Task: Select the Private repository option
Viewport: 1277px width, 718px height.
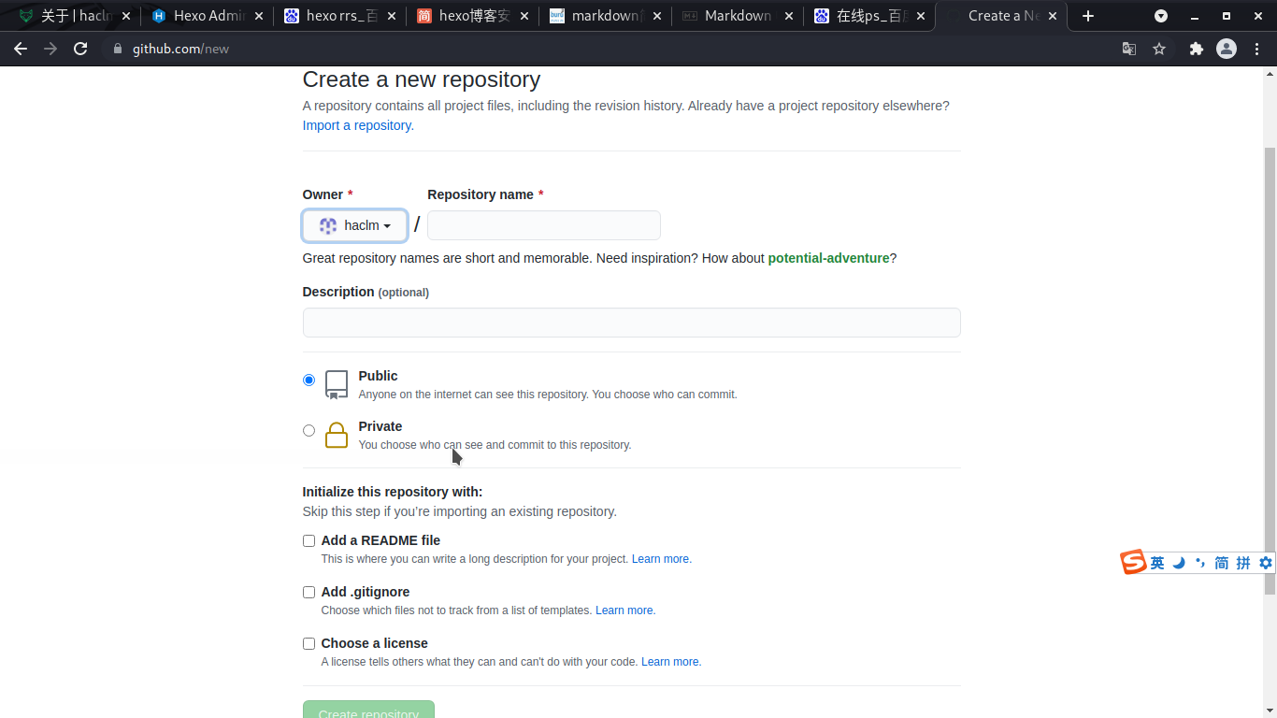Action: click(x=308, y=431)
